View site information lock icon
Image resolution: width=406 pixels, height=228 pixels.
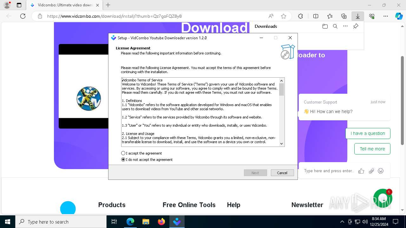point(40,16)
